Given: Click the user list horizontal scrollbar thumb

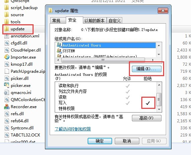Looking at the screenshot, I should [x=103, y=60].
